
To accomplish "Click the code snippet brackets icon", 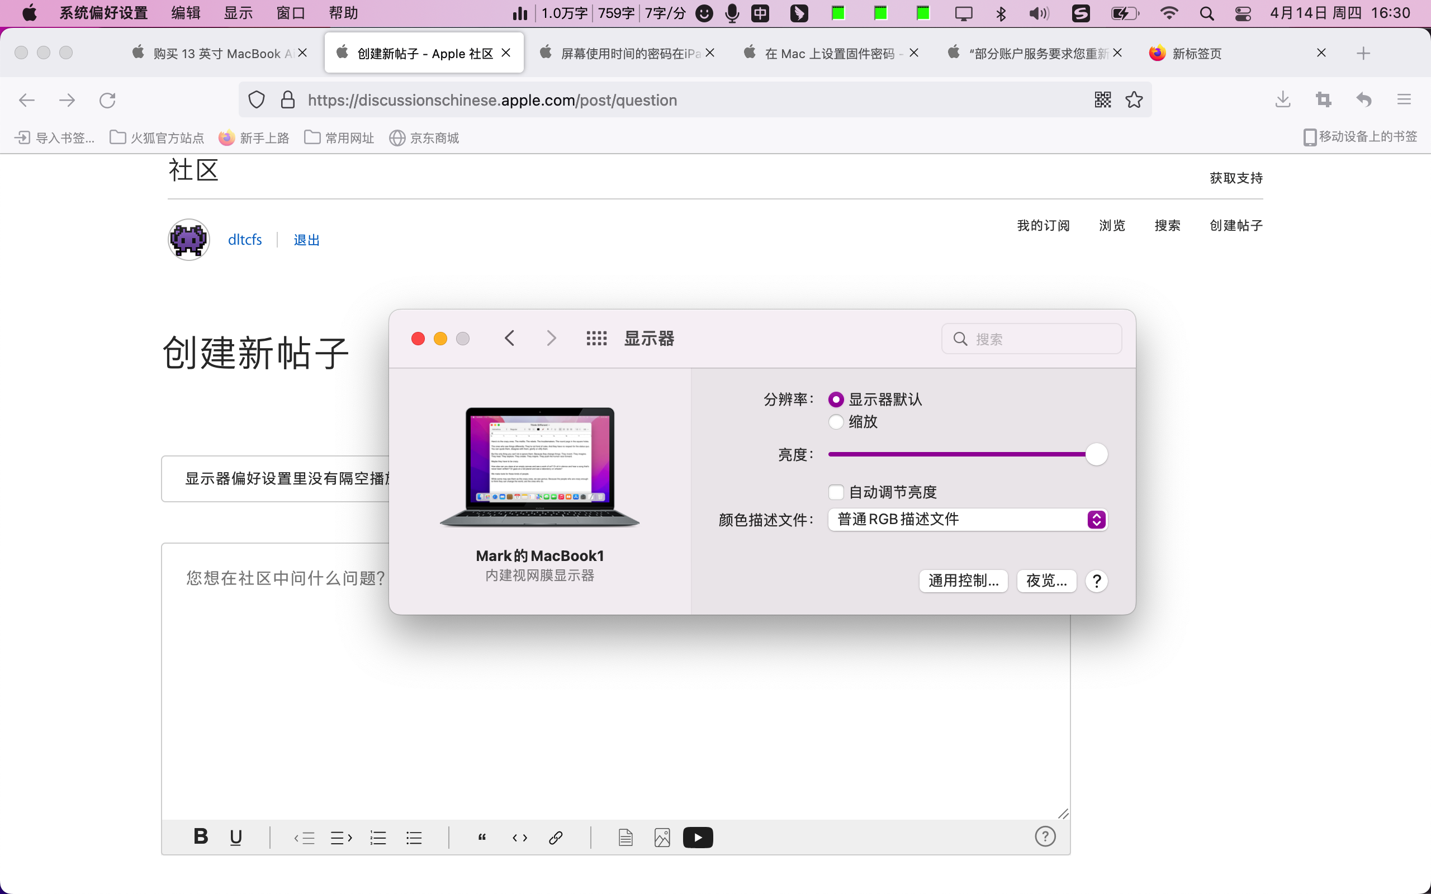I will 519,837.
